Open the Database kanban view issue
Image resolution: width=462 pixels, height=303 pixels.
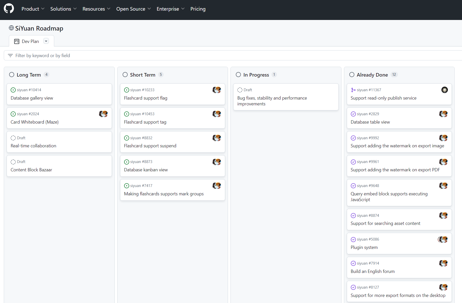pyautogui.click(x=146, y=170)
